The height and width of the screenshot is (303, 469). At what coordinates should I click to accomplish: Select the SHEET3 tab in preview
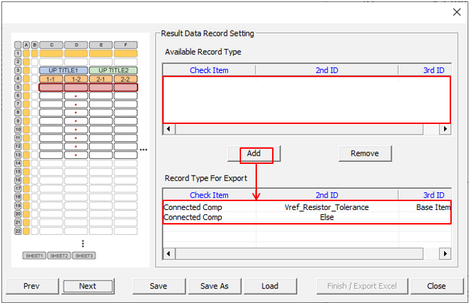84,255
